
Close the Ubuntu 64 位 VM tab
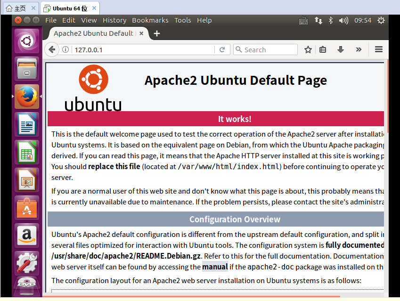pos(94,8)
